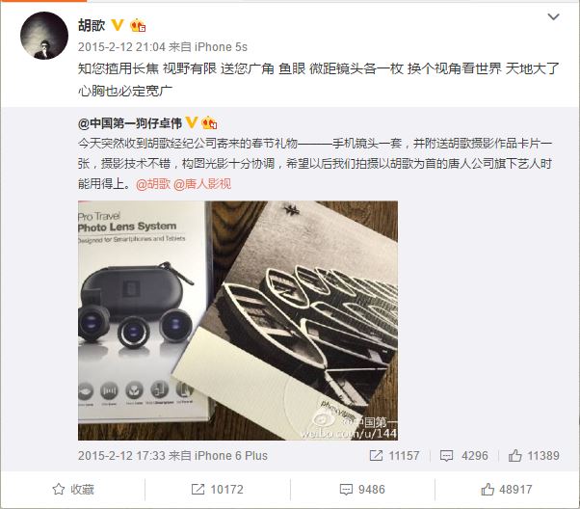Like the original post with 11389 likes
This screenshot has height=509, width=580.
(534, 455)
